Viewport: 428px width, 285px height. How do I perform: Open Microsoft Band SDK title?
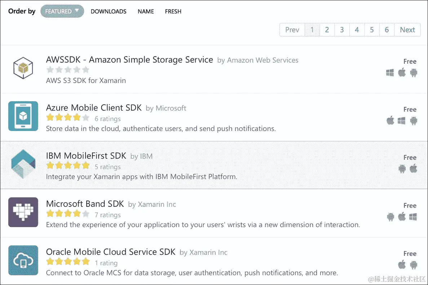click(85, 204)
